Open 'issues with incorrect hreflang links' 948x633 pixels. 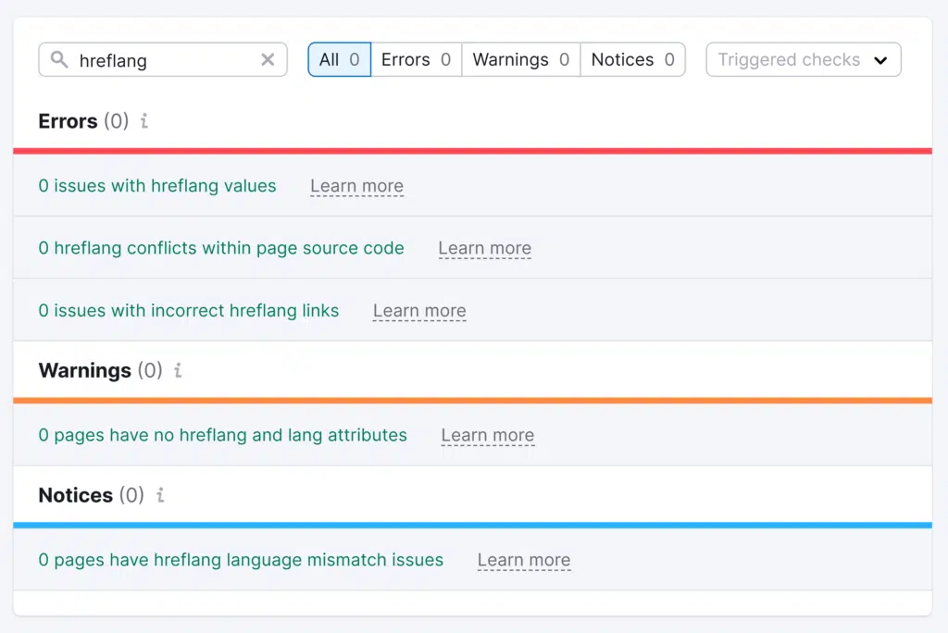pos(189,311)
